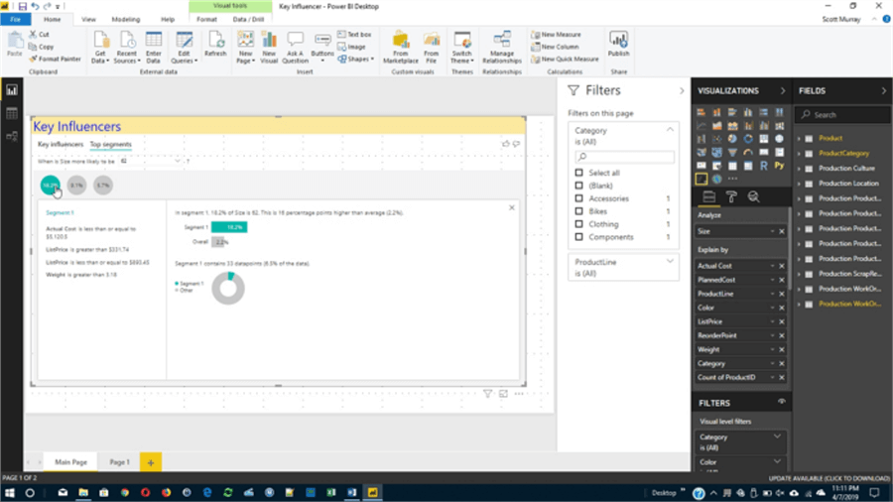The height and width of the screenshot is (502, 893).
Task: Open the Fields well pane icon
Action: [x=709, y=196]
